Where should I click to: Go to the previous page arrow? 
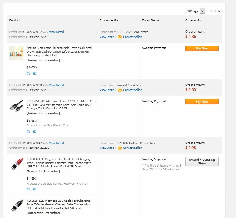click(x=212, y=11)
